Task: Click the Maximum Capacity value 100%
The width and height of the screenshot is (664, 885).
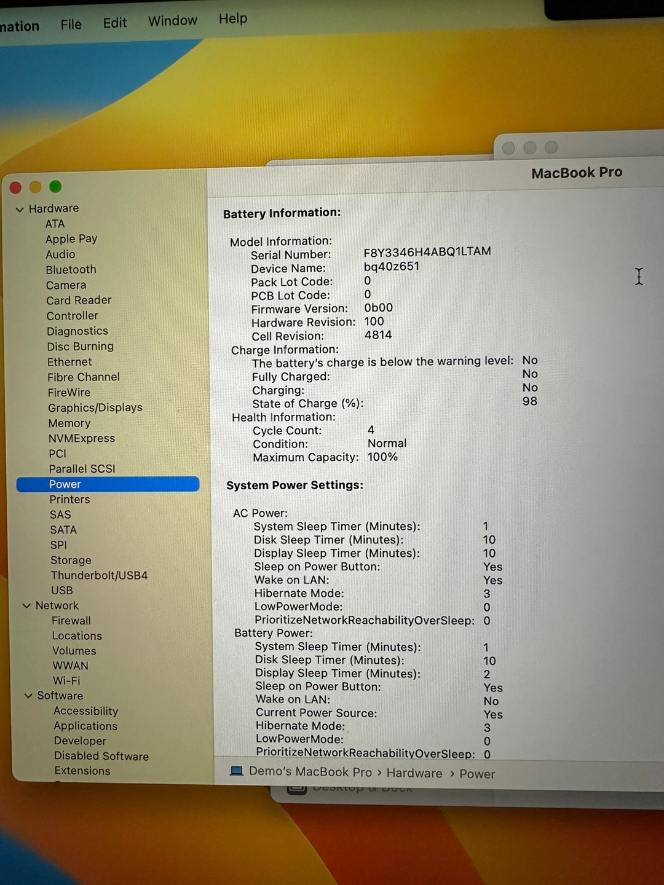Action: (x=382, y=457)
